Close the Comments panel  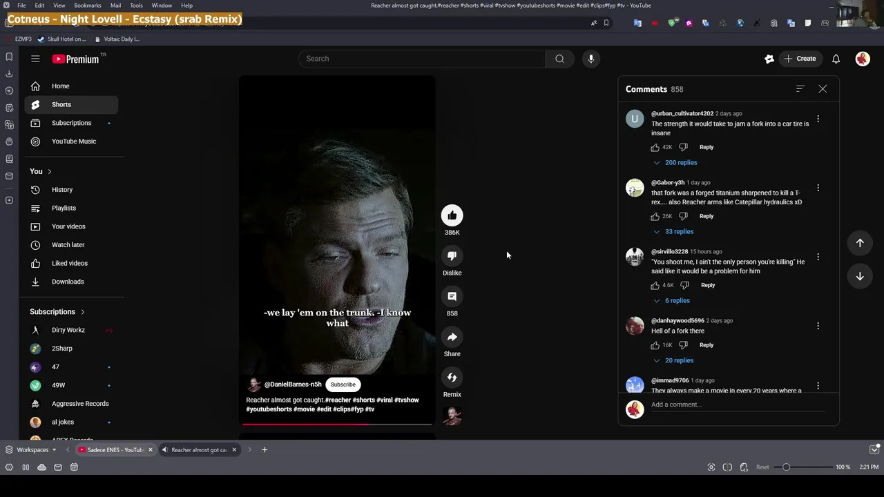(x=823, y=88)
